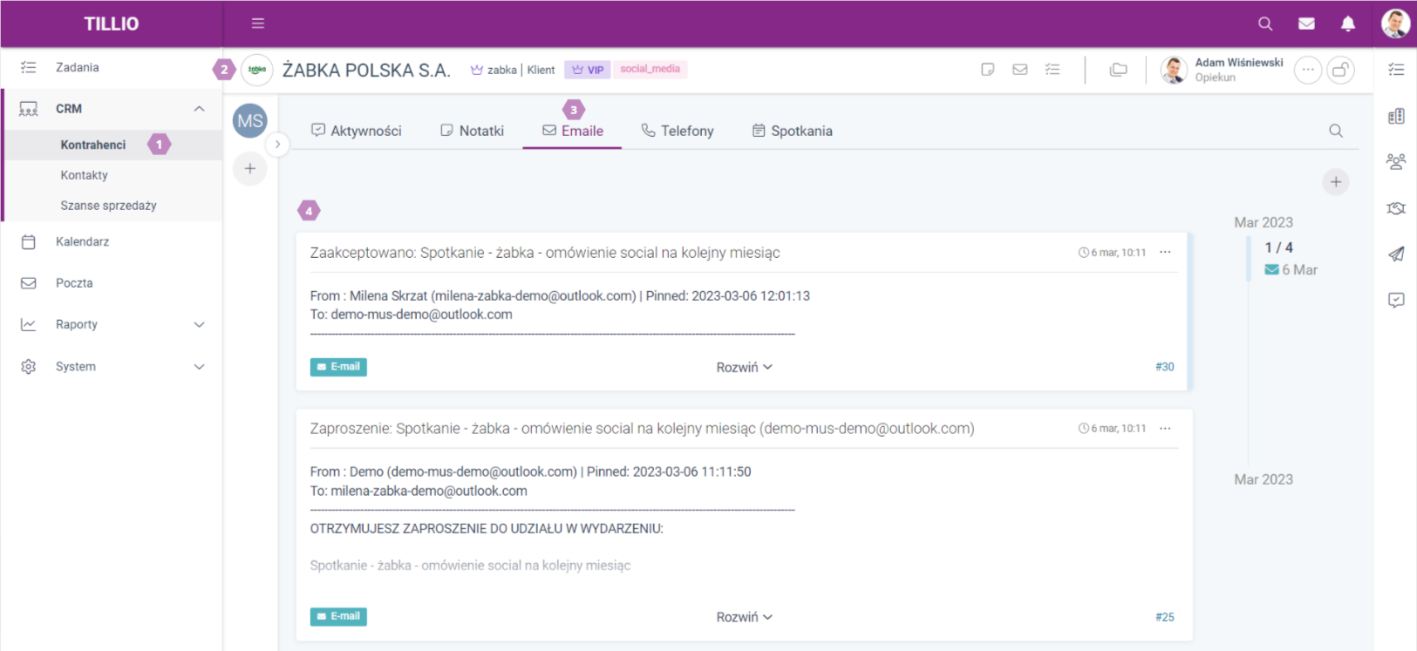Open paper plane send icon in right rail
Screen dimensions: 1417x651
click(1396, 254)
